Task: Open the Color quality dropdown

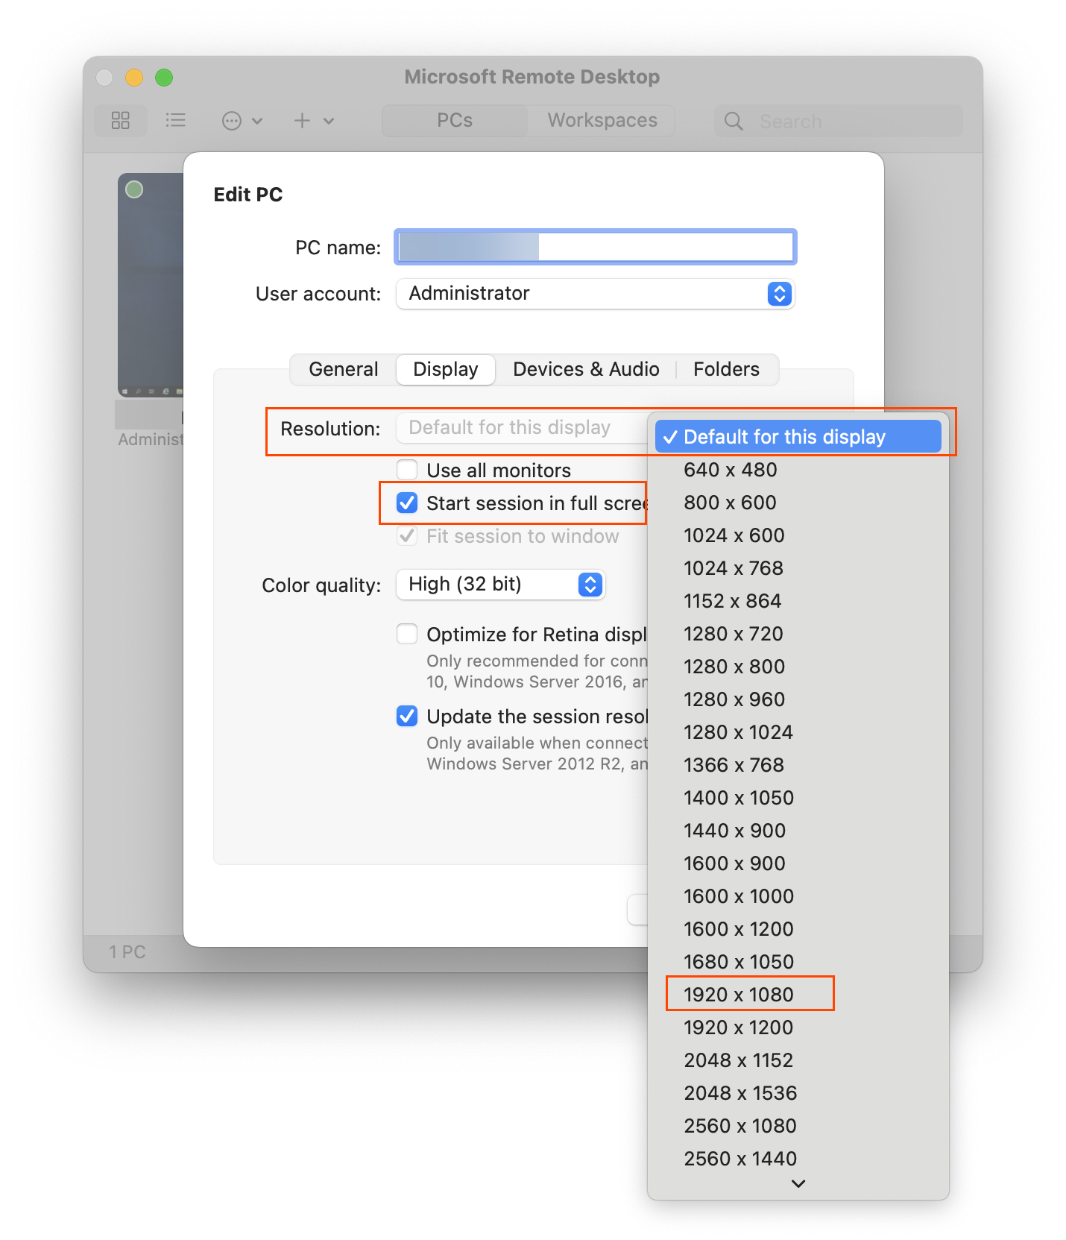Action: pyautogui.click(x=590, y=585)
